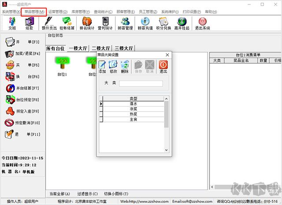Click 并台结算 [F7] in sidebar
Screen dimensions: 282x205
pyautogui.click(x=22, y=88)
